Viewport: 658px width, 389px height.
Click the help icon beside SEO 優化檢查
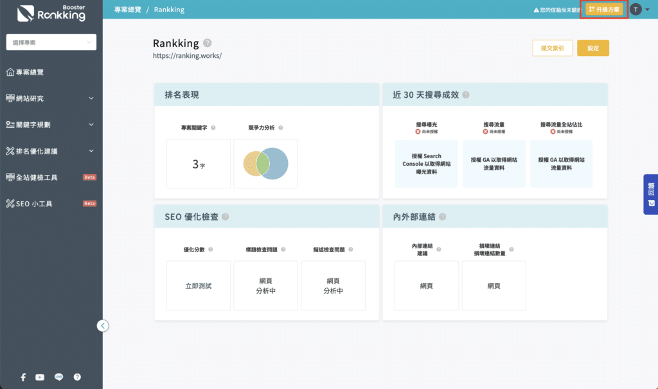point(226,217)
